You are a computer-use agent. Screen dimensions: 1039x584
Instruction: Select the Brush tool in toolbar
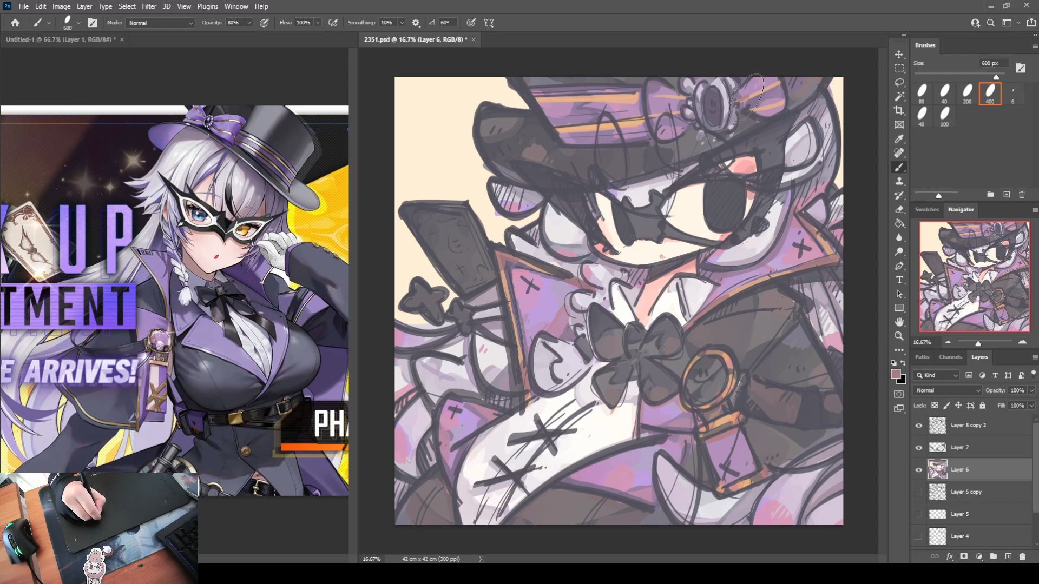click(899, 167)
